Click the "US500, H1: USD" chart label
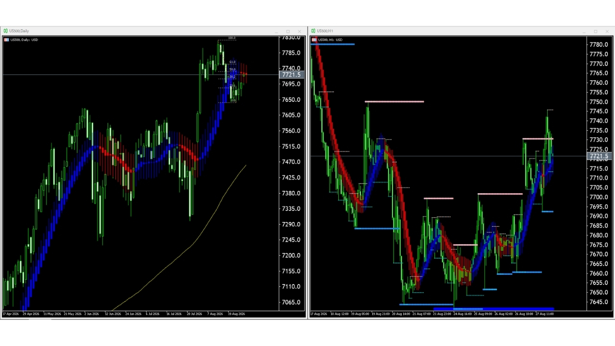This screenshot has width=615, height=346. coord(330,40)
